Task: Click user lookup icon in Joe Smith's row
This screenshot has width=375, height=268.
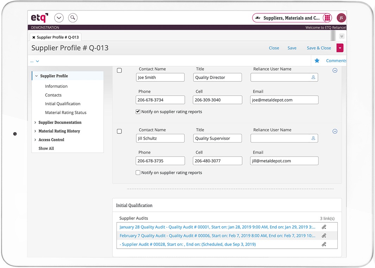Action: 313,77
